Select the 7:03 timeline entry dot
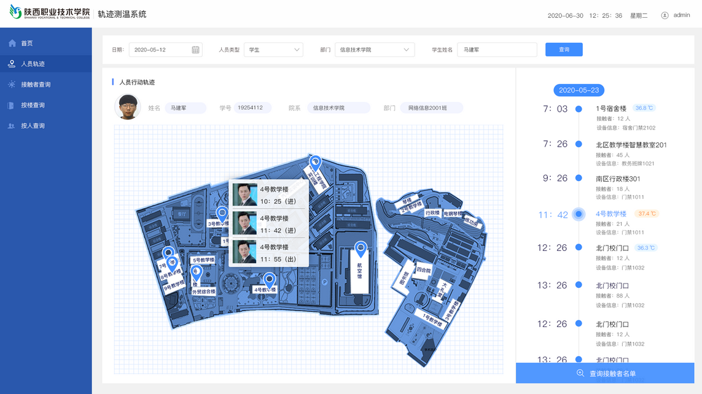This screenshot has width=702, height=394. pos(579,109)
